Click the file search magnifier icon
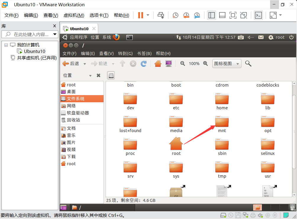The image size is (297, 219). (248, 64)
